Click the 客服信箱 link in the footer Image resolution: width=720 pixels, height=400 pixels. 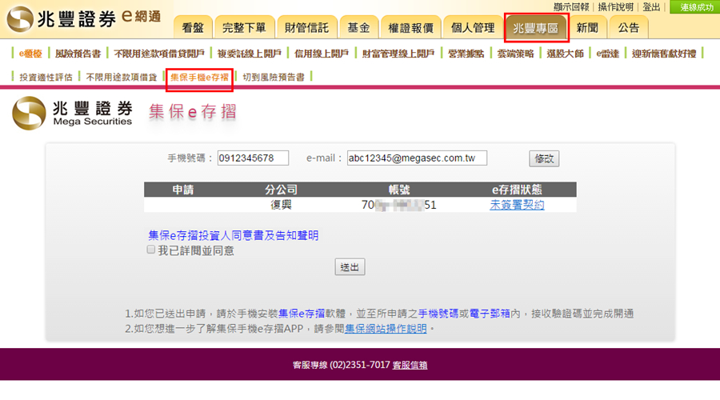coord(410,365)
